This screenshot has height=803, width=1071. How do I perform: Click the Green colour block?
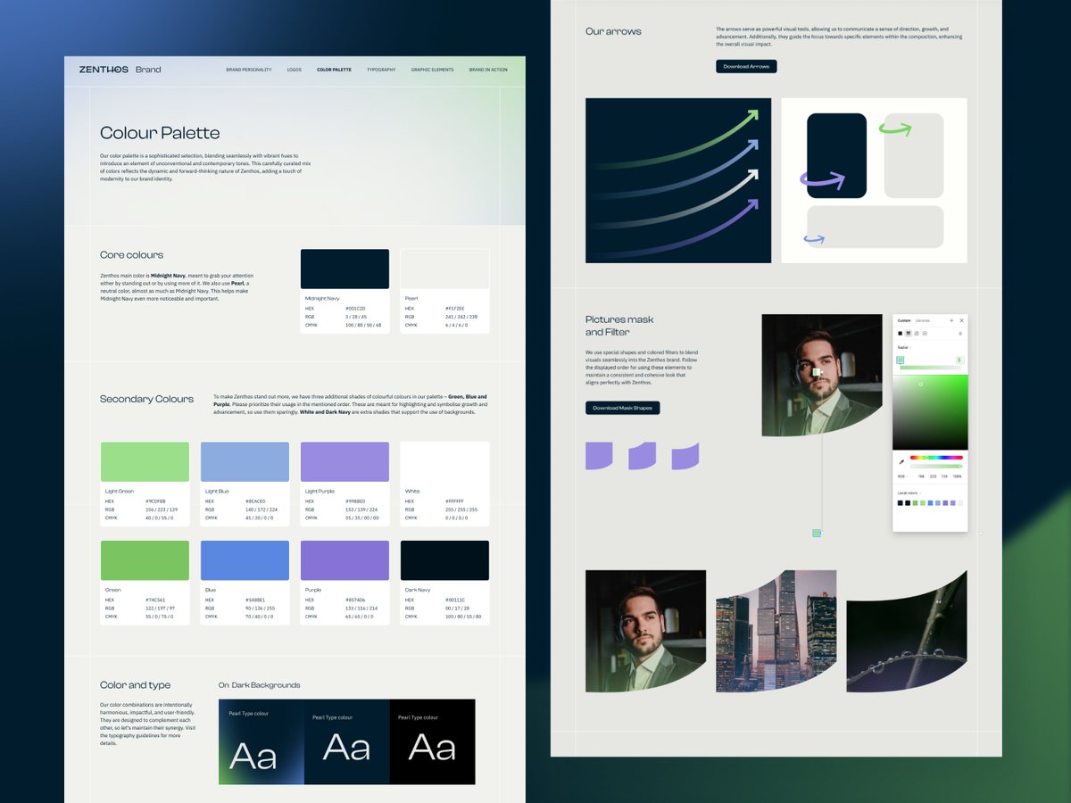pos(145,560)
